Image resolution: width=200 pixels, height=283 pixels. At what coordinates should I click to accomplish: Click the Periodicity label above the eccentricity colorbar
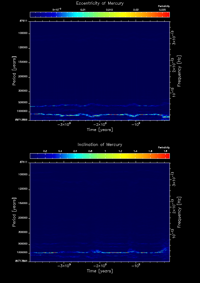[x=164, y=6]
